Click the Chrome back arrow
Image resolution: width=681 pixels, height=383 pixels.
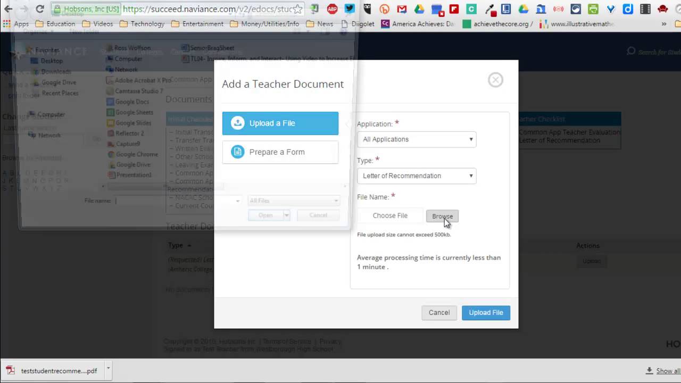coord(8,9)
